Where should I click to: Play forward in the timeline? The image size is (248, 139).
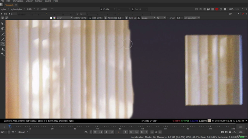pos(126,132)
